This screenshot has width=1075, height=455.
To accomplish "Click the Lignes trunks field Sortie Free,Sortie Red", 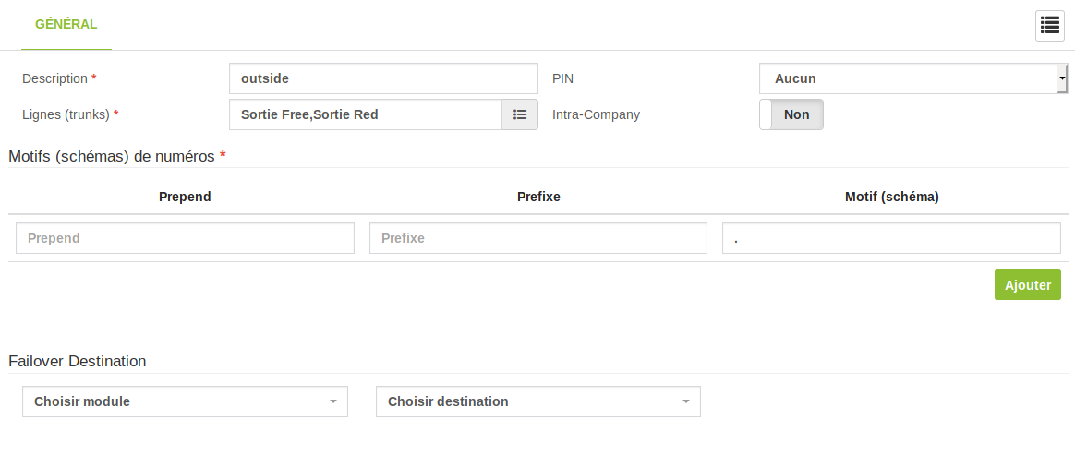I will 366,114.
